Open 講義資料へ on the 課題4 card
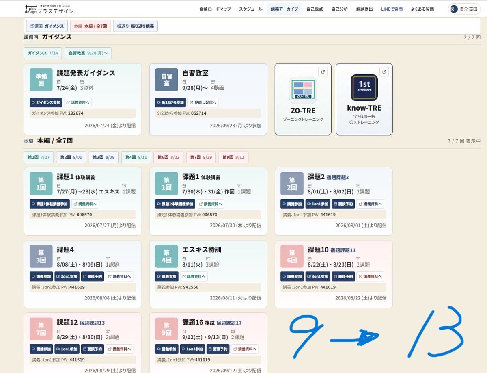 pos(119,276)
